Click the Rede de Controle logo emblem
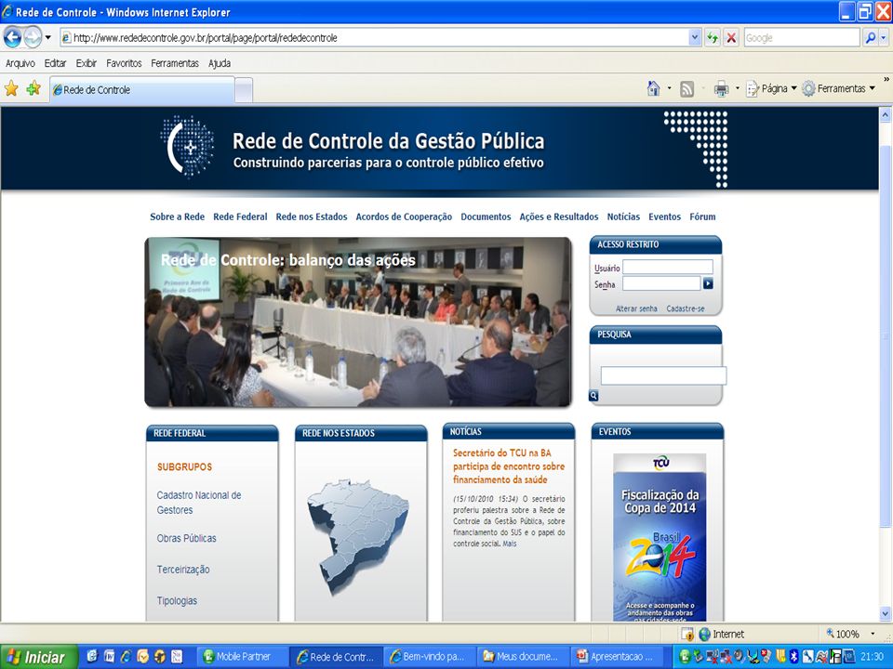Viewport: 893px width, 669px height. (187, 146)
